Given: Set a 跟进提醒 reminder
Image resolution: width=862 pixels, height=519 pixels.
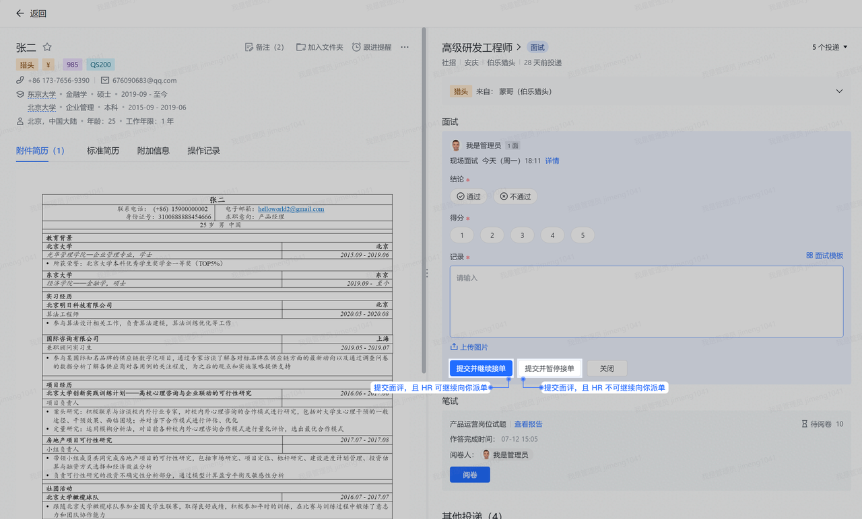Looking at the screenshot, I should [x=356, y=47].
